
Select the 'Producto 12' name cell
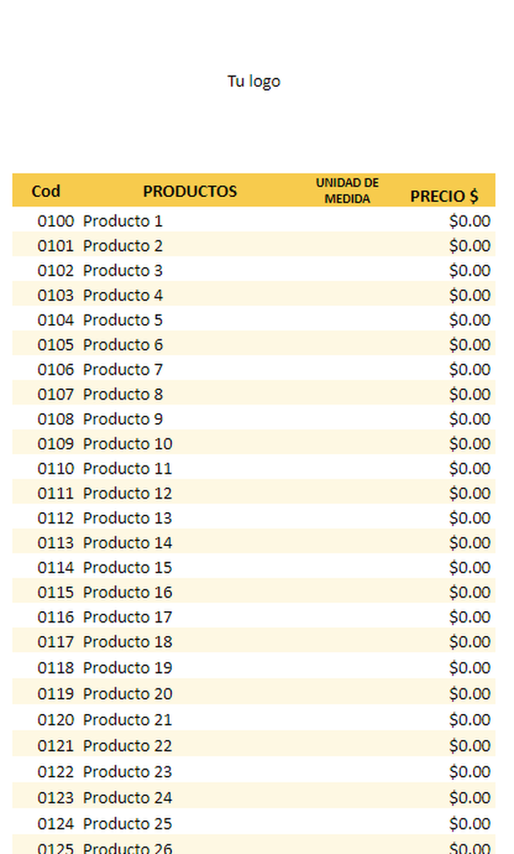point(128,493)
